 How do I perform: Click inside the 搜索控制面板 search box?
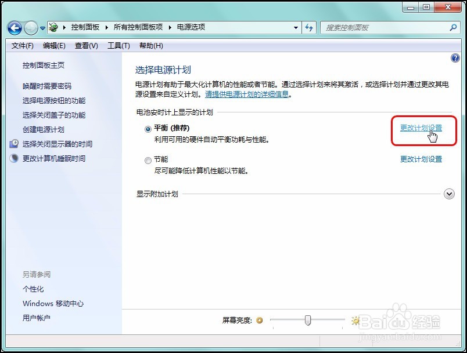378,27
